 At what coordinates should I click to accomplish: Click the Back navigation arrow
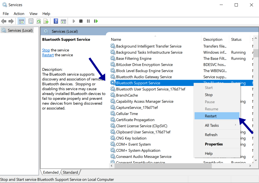[x=4, y=21]
